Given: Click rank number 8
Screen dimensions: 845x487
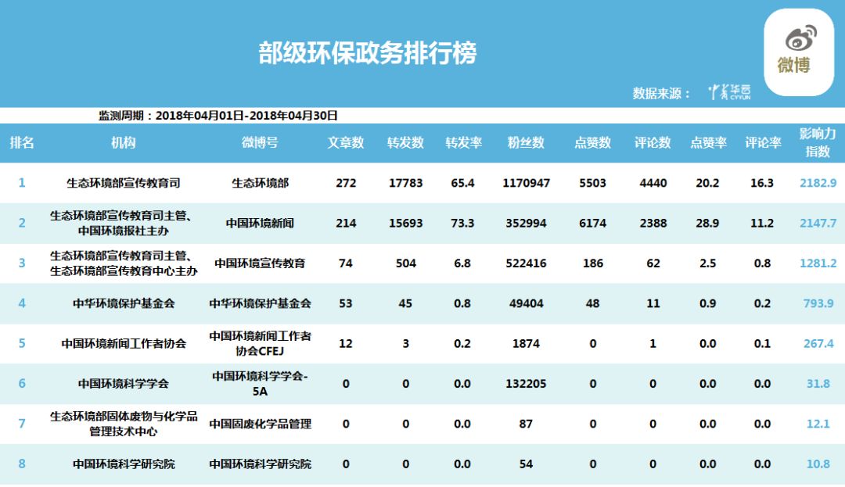Looking at the screenshot, I should [x=22, y=464].
